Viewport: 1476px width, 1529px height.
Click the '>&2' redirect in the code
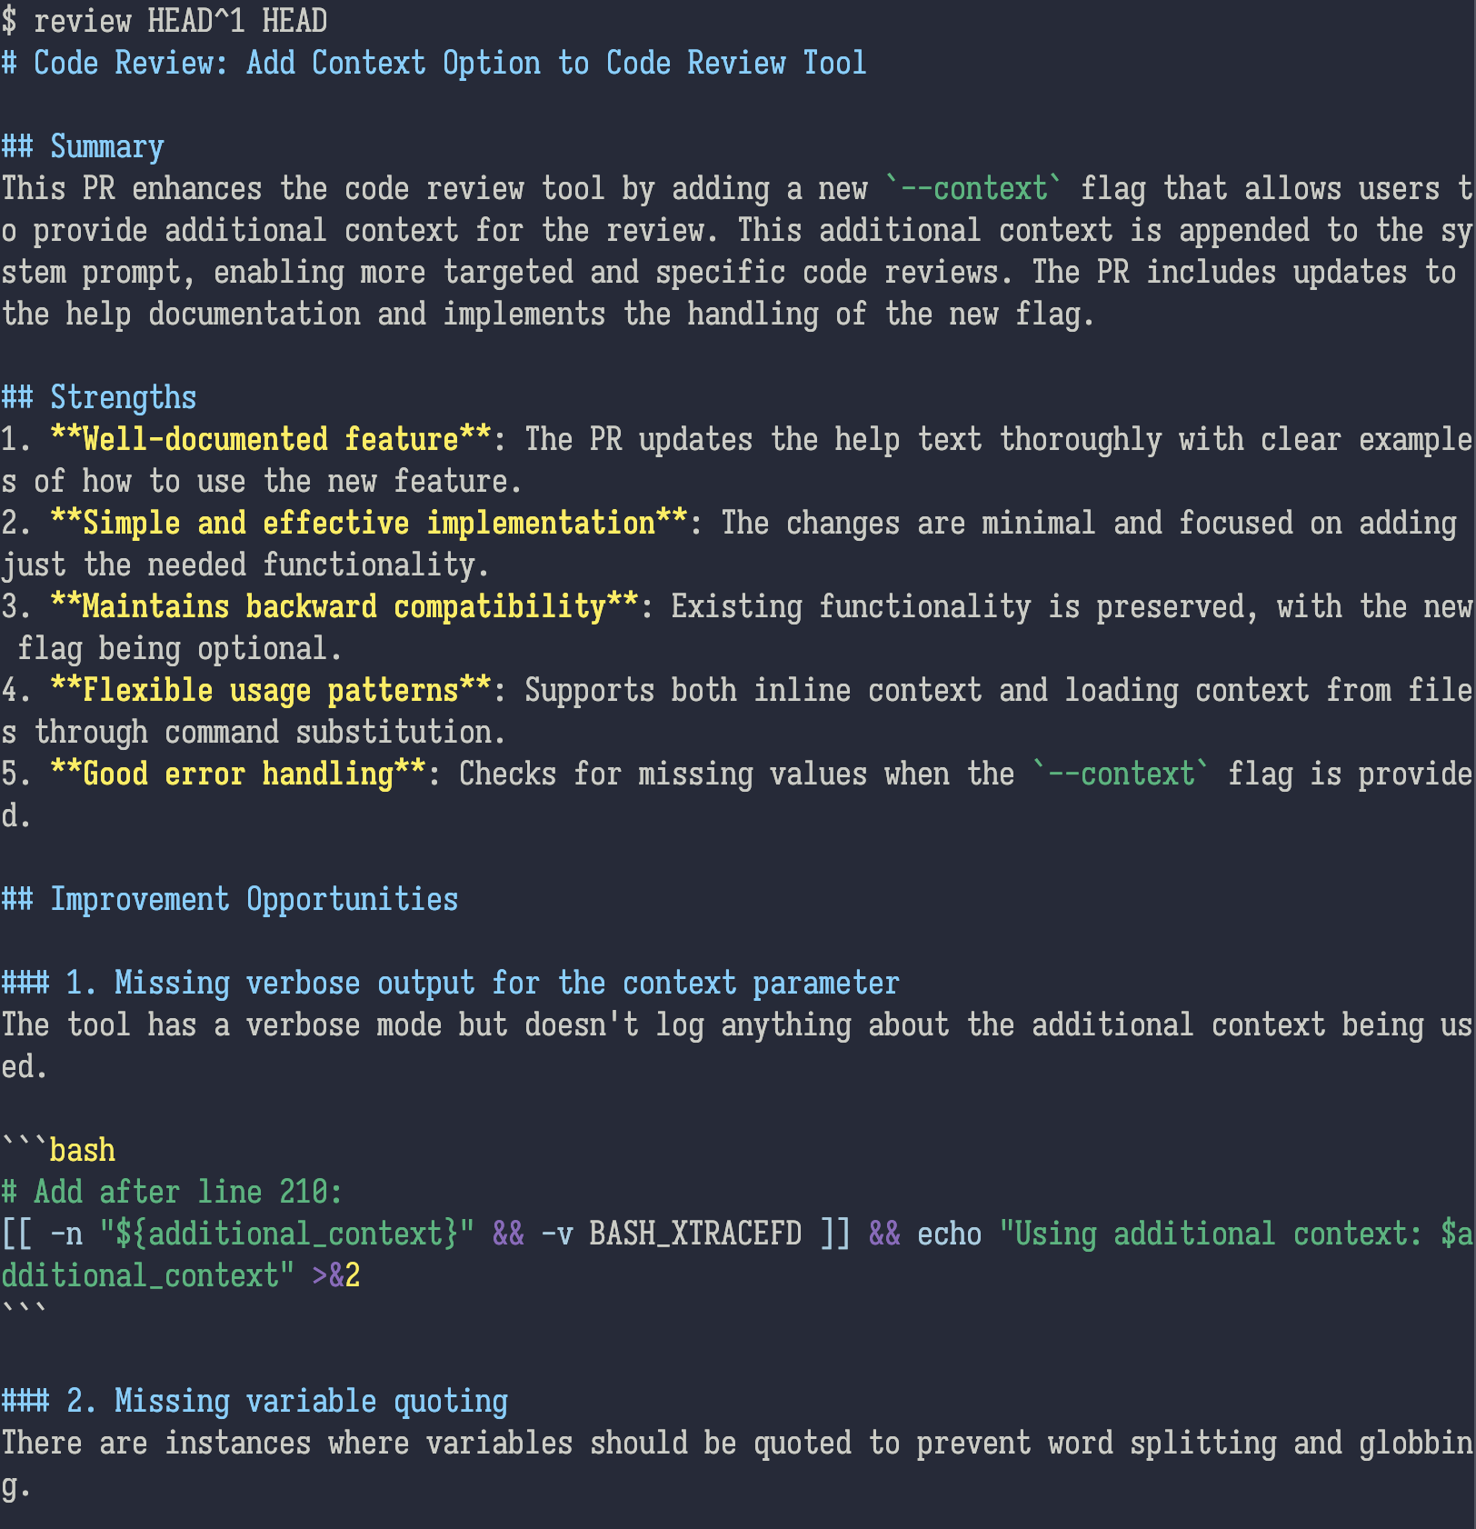click(335, 1275)
